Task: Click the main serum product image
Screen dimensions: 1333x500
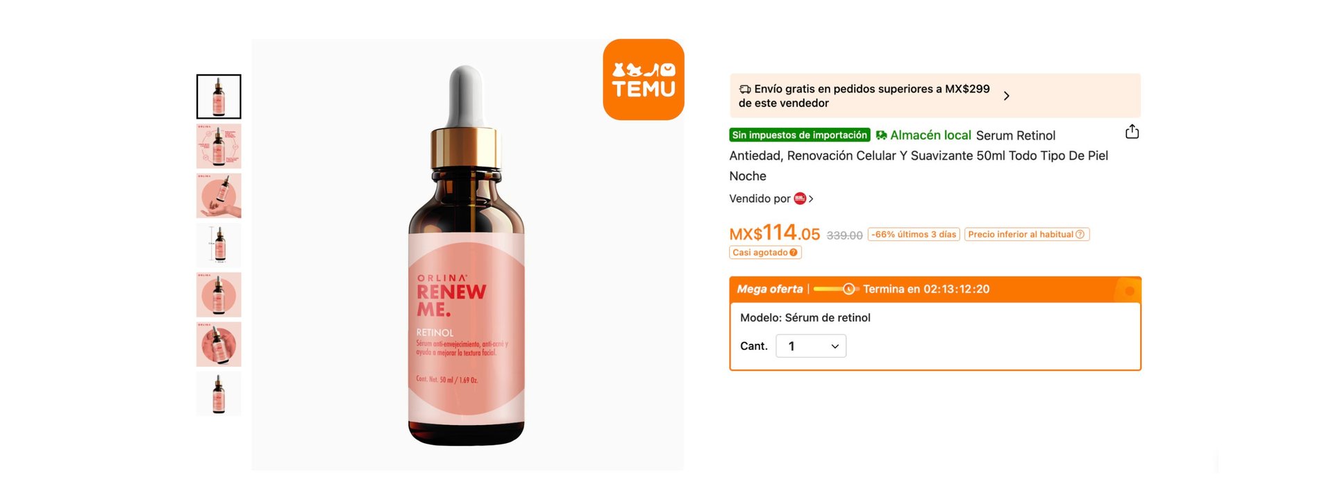Action: 467,255
